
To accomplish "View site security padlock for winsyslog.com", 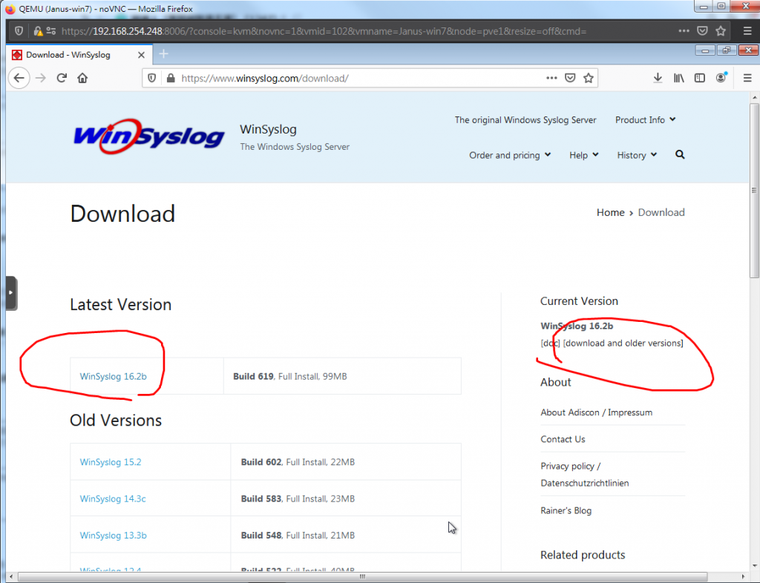I will tap(170, 78).
